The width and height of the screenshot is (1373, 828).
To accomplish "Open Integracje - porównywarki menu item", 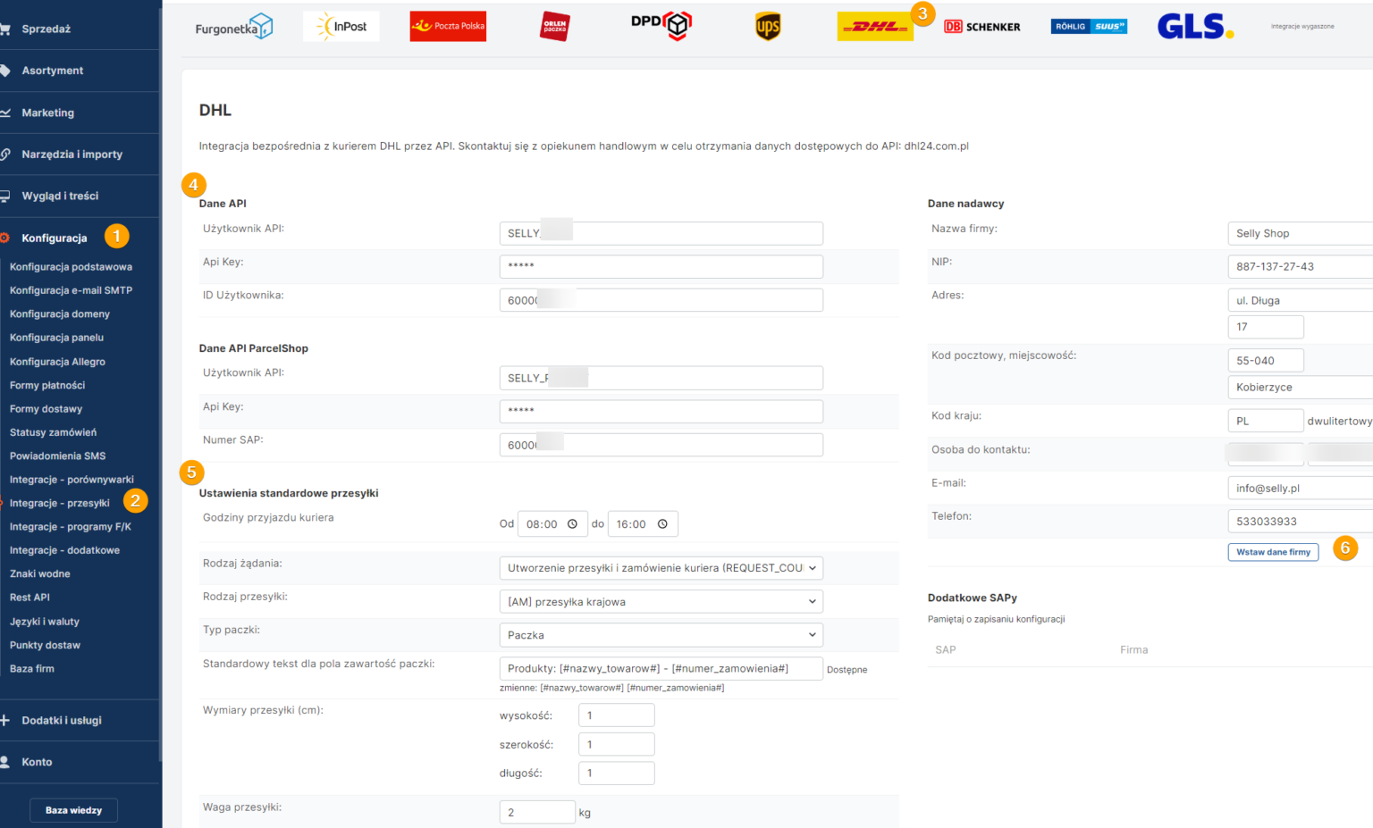I will point(72,479).
